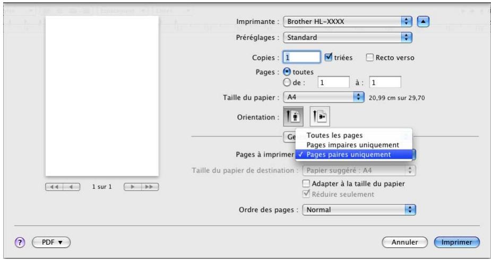Screen dimensions: 491x260
Task: Open the Papier suggéré : A4 dropdown
Action: click(359, 170)
